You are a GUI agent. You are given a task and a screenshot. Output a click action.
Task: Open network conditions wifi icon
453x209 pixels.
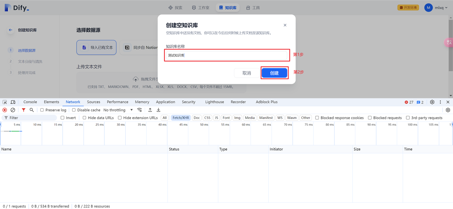[139, 110]
